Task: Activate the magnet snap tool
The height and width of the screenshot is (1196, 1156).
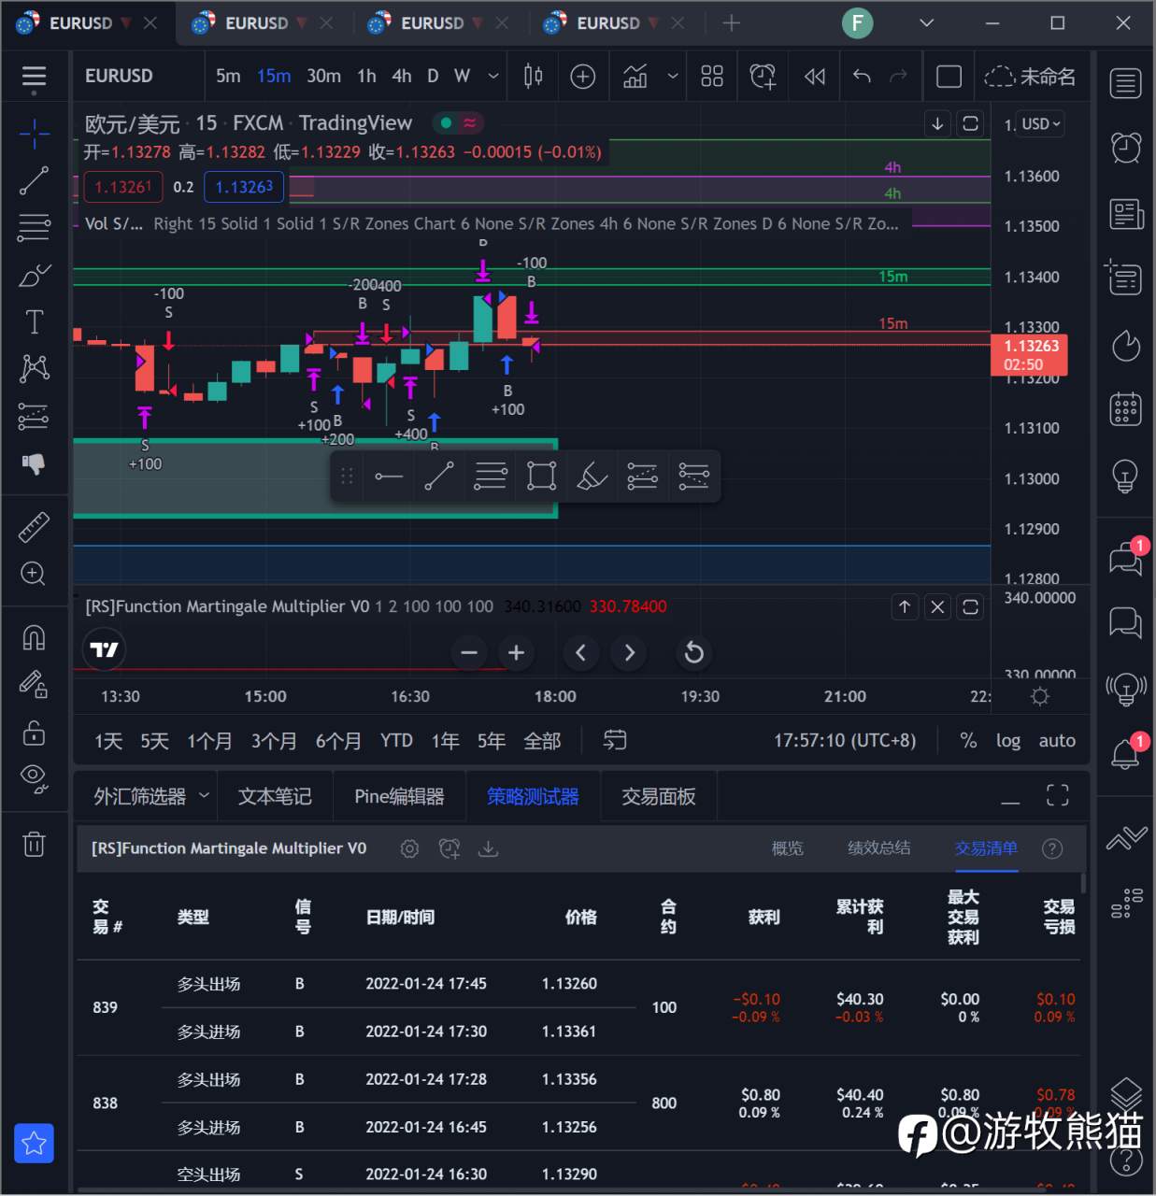Action: (35, 636)
